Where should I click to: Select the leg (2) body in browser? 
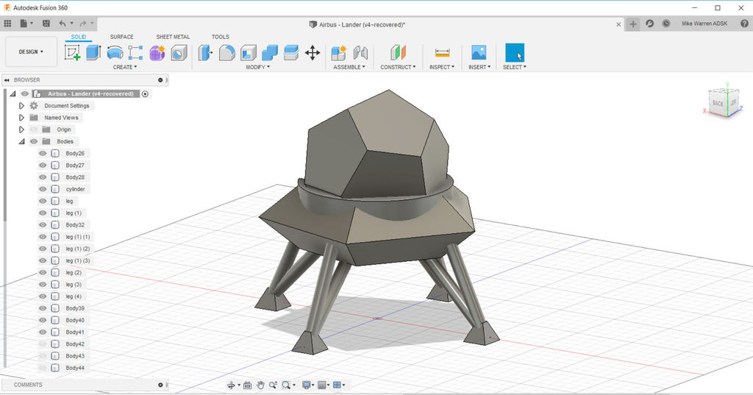74,273
